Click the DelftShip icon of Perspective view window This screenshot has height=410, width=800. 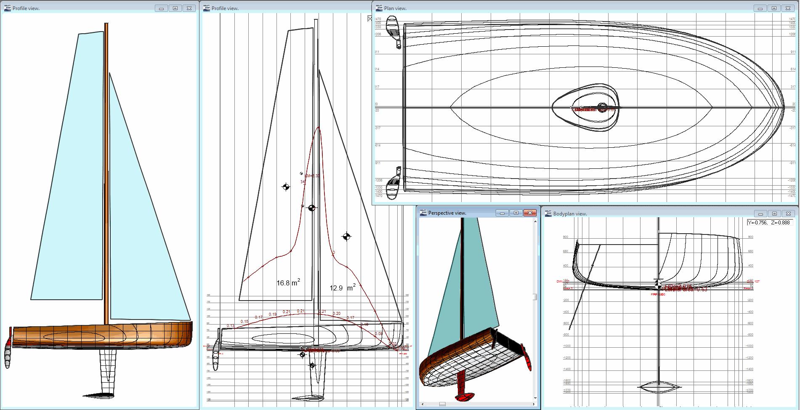423,213
